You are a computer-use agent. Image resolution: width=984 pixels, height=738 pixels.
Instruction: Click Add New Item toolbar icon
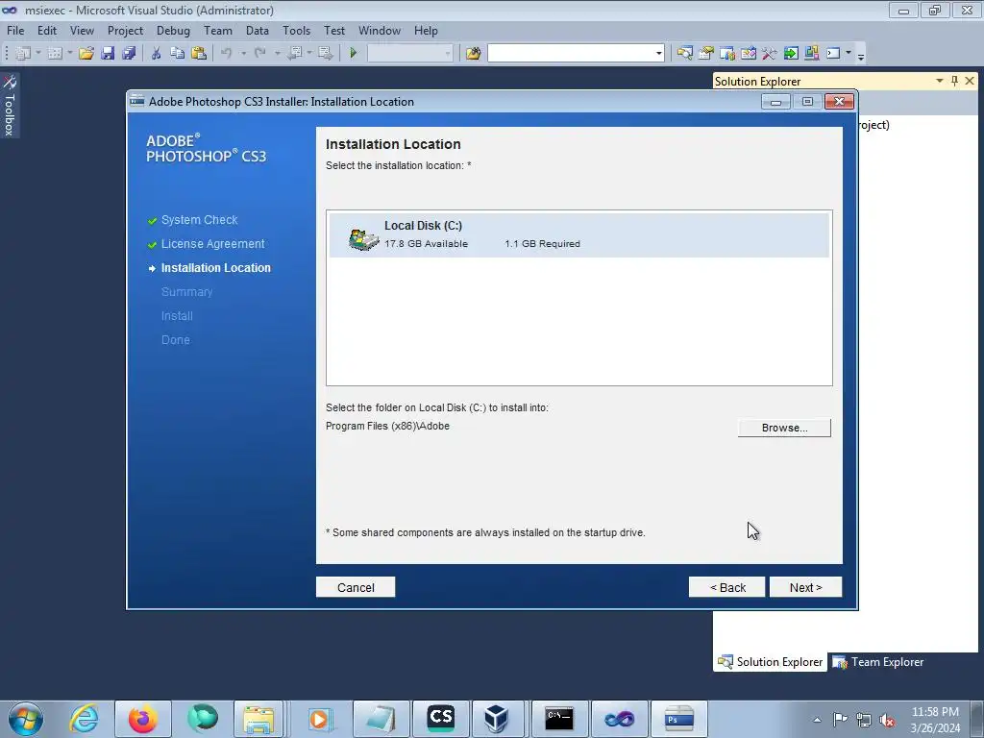pyautogui.click(x=55, y=54)
